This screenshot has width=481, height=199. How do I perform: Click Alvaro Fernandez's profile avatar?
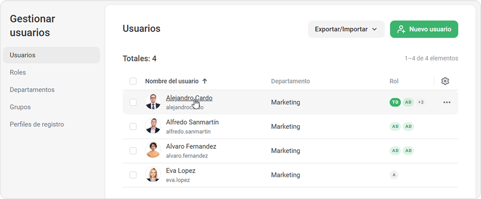[x=153, y=151]
